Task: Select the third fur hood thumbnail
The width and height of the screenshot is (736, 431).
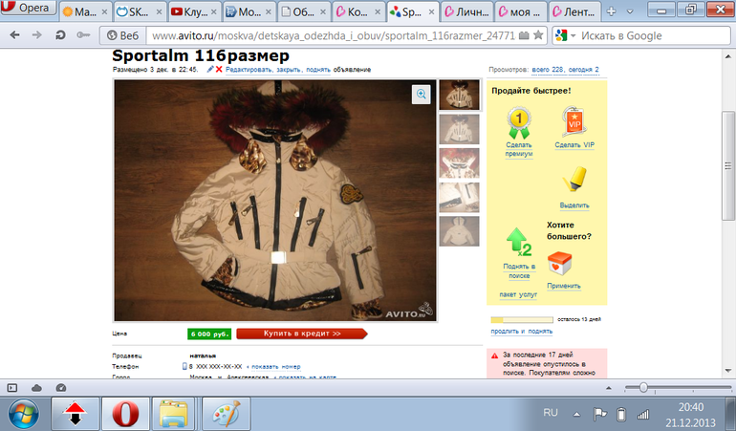Action: coord(460,163)
